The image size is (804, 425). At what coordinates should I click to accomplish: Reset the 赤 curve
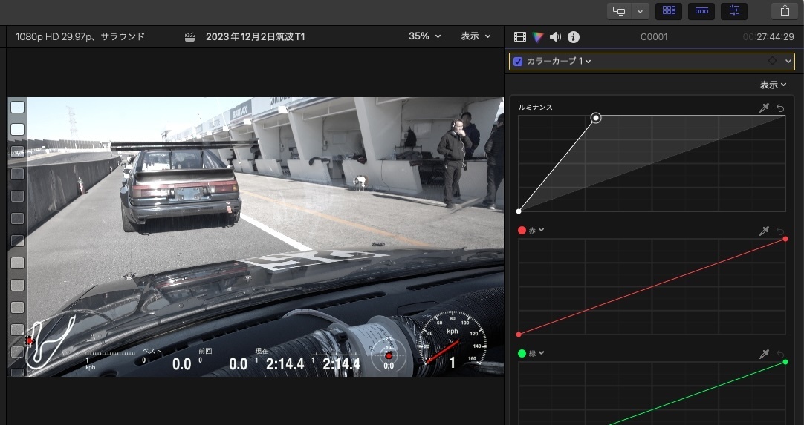(x=780, y=231)
